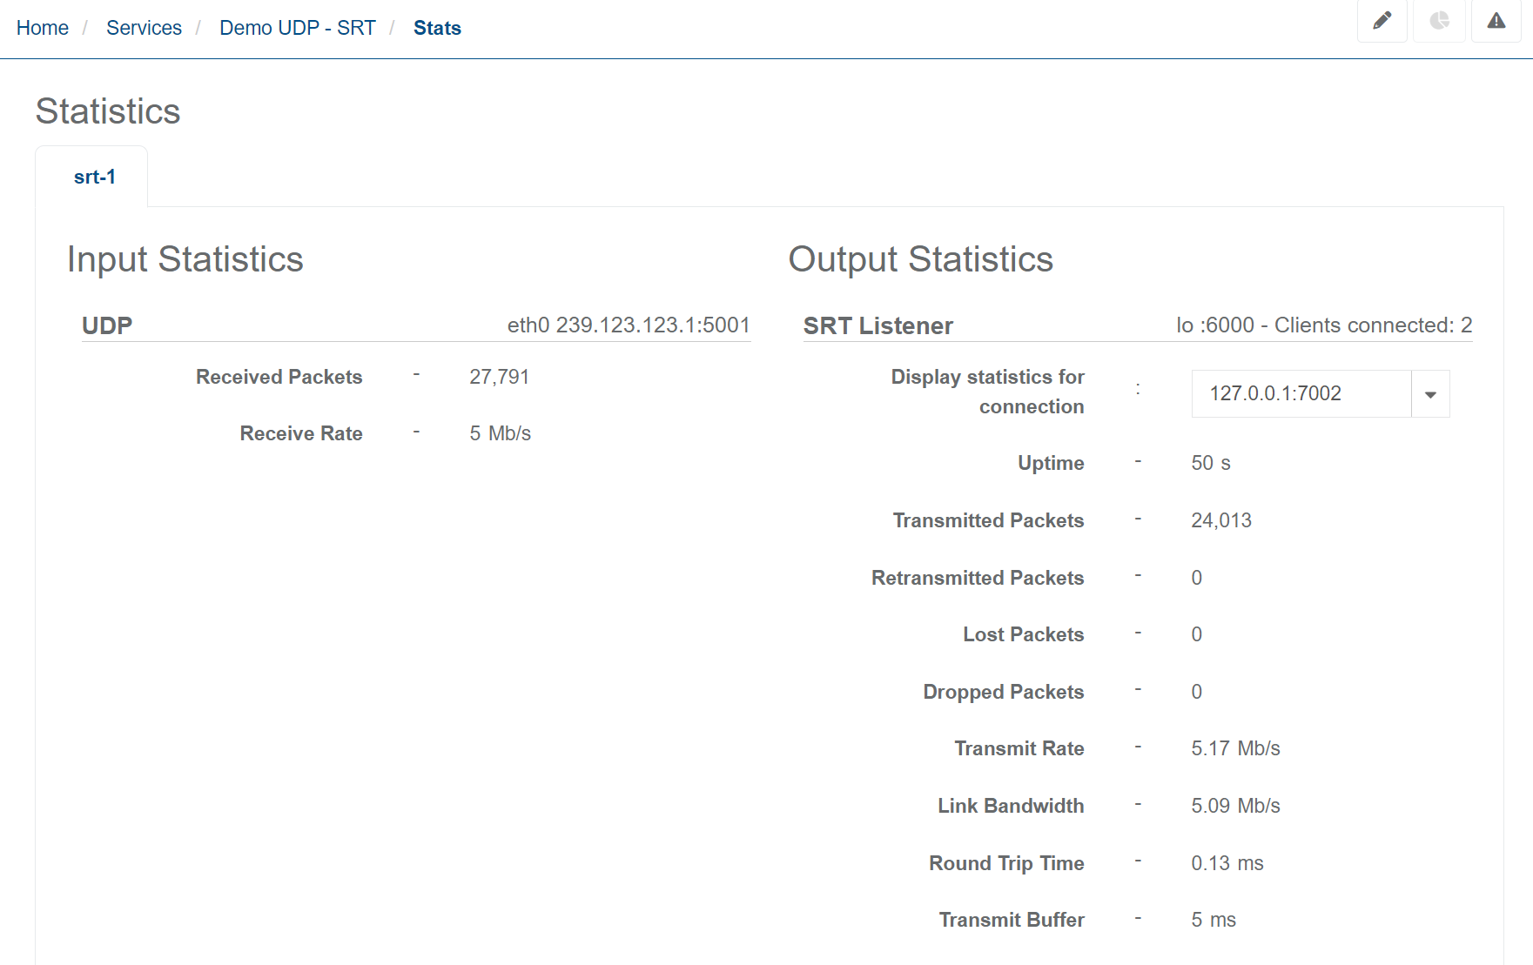Select the 127.0.0.1:7002 connection field

(1301, 394)
